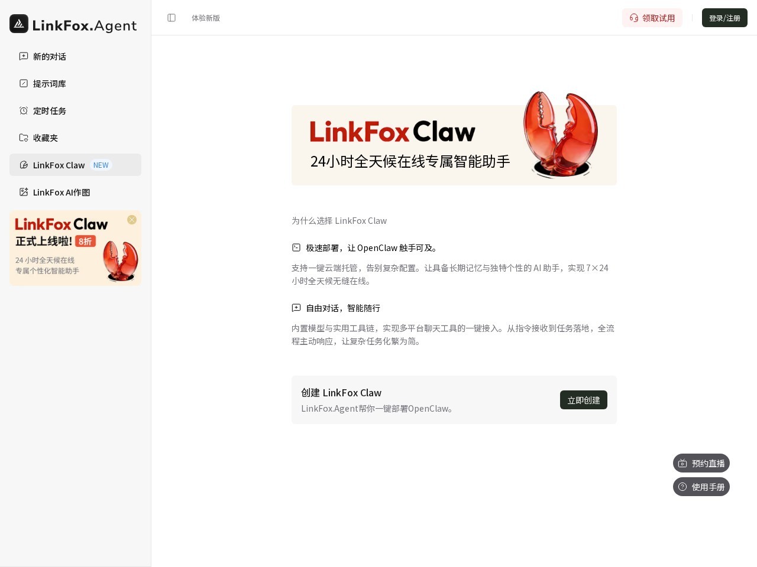This screenshot has height=567, width=757.
Task: Click the chat icon beside 自由对话
Action: 296,308
